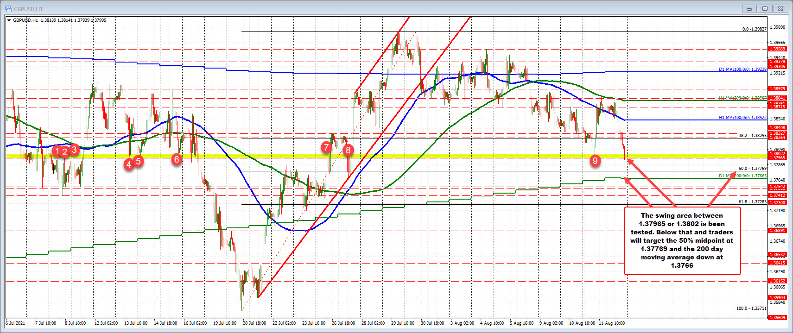Expand the GBPUSD,H1 chart dropdown triangle
Viewport: 793px width, 333px height.
[9, 20]
